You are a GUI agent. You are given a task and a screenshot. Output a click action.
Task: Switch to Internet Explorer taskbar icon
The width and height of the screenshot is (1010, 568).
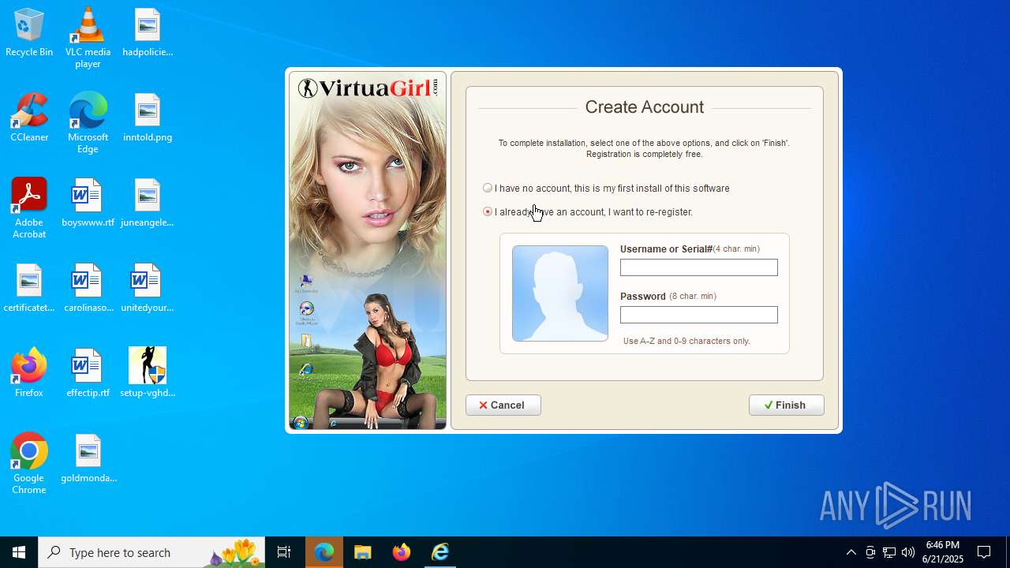(440, 552)
